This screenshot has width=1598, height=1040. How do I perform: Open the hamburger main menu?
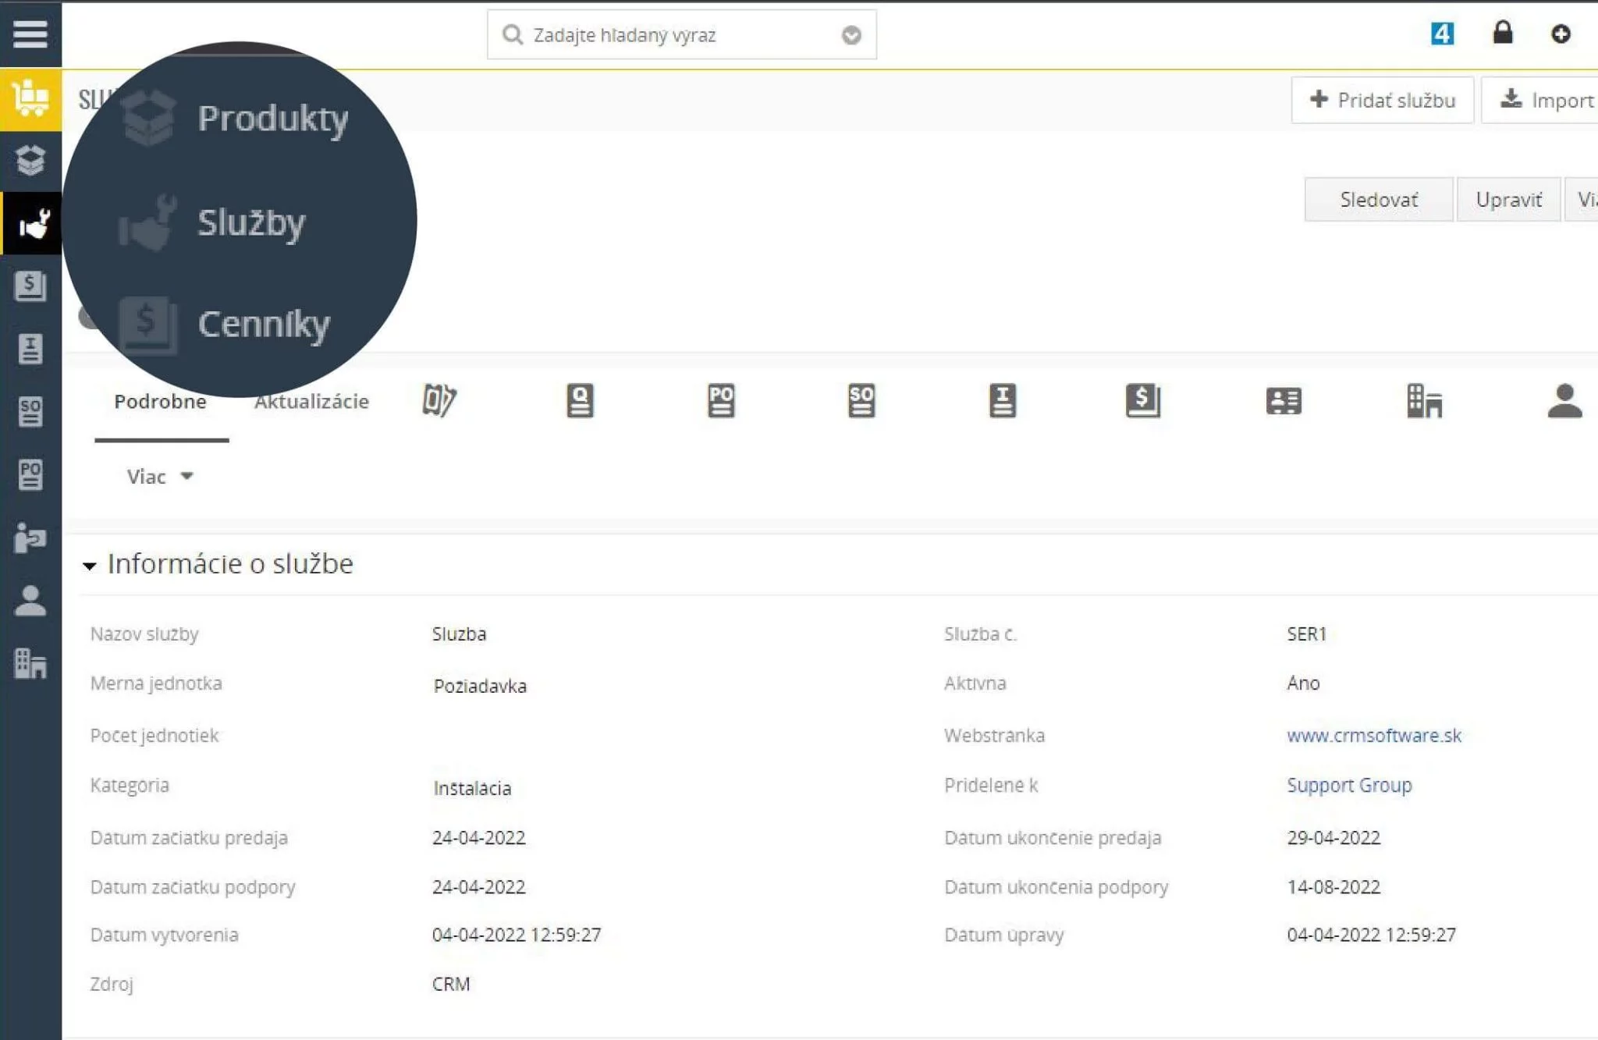[x=30, y=34]
